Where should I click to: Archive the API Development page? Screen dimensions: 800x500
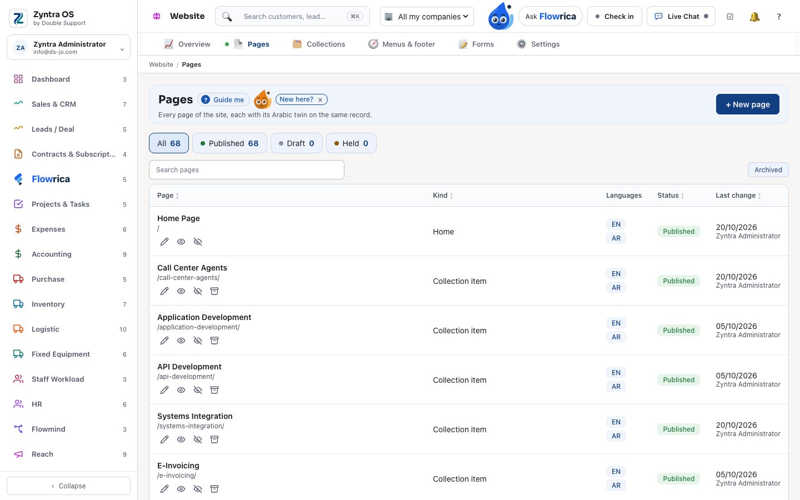click(x=214, y=390)
